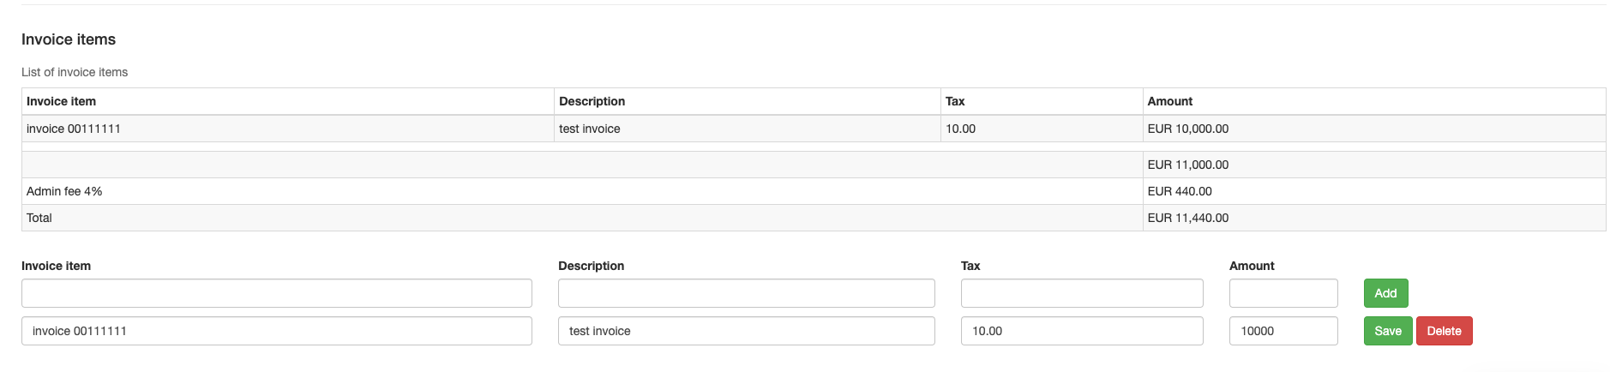Click the empty Description input field
The image size is (1610, 372).
[x=746, y=293]
